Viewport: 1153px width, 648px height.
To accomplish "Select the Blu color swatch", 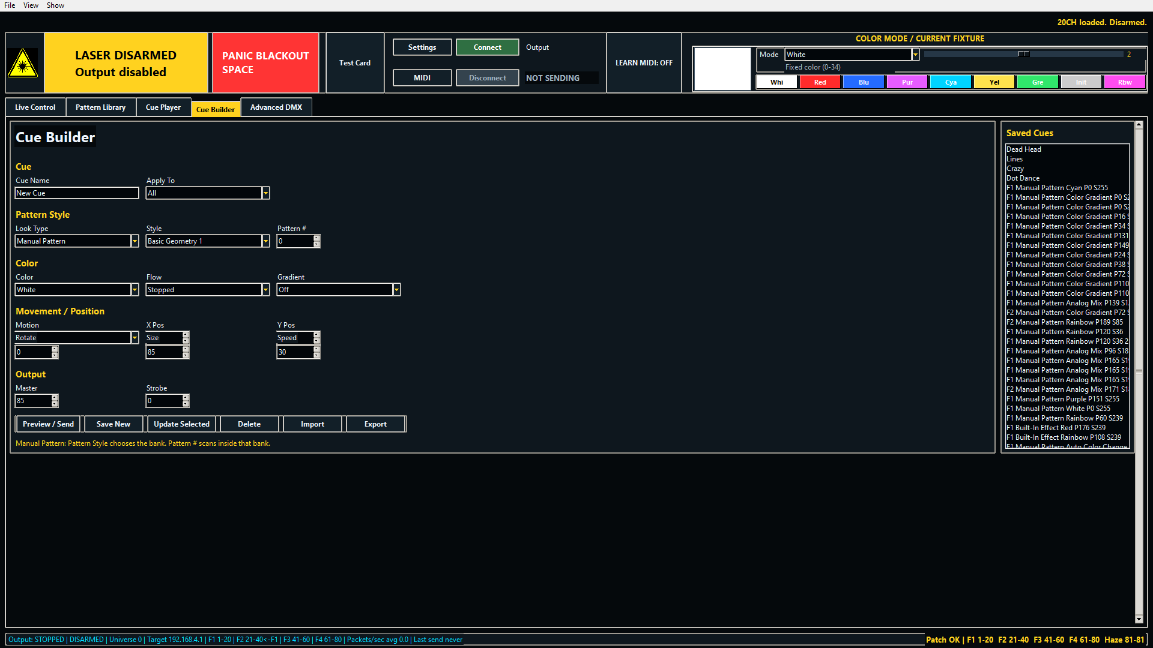I will click(864, 82).
